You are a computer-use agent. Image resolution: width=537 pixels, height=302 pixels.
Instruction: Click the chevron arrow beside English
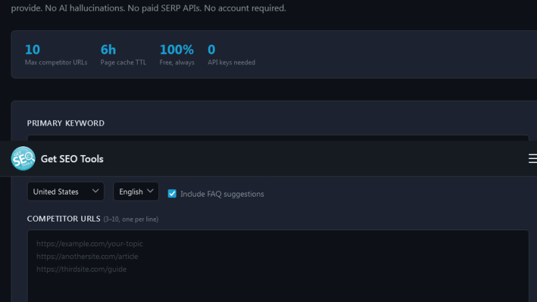pyautogui.click(x=150, y=191)
